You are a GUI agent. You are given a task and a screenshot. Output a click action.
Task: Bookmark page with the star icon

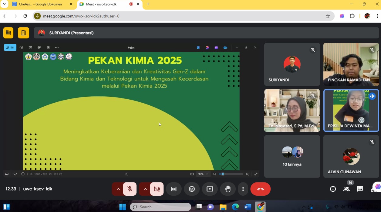[328, 16]
